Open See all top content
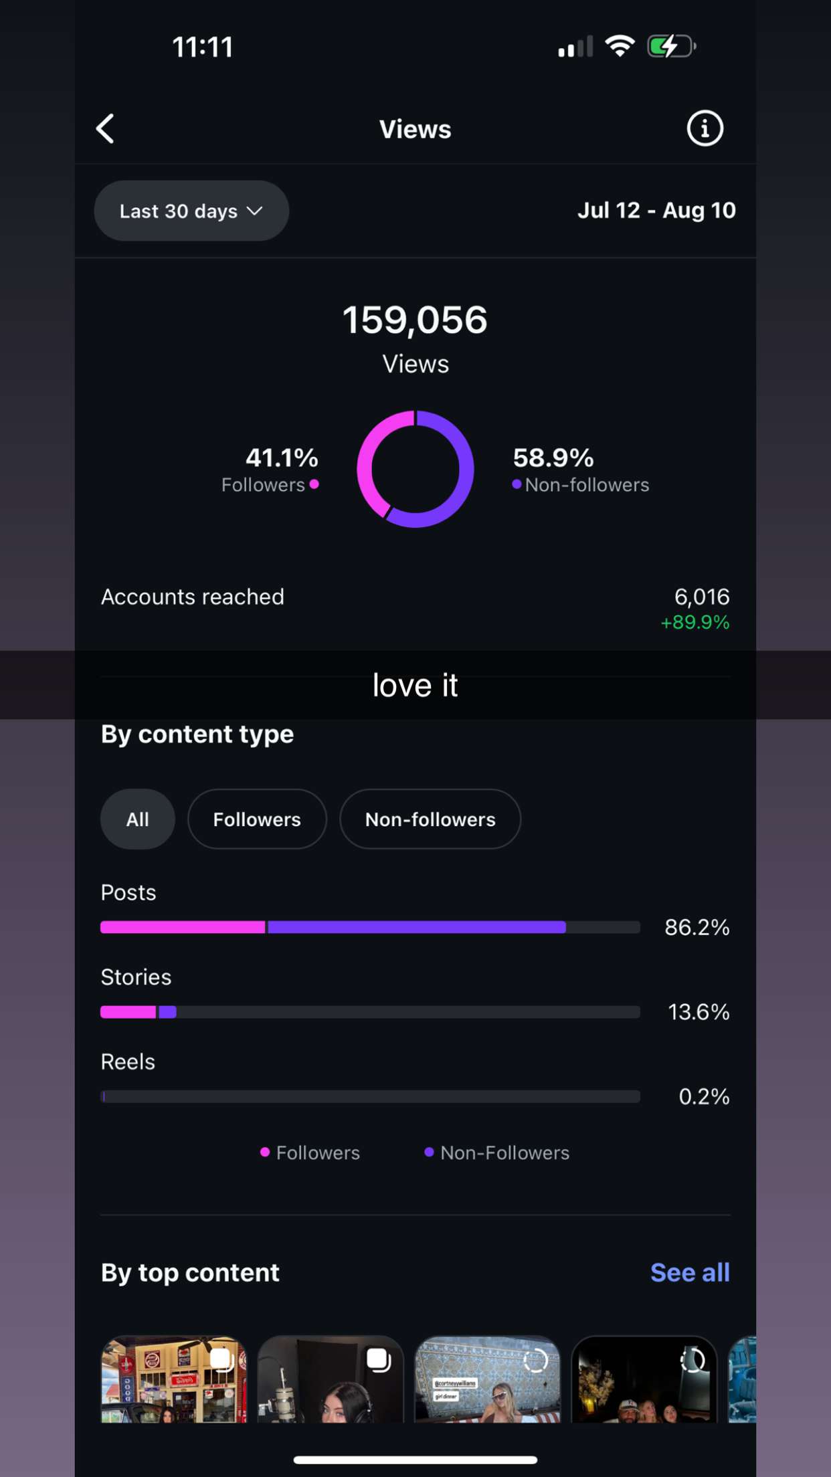 tap(690, 1272)
